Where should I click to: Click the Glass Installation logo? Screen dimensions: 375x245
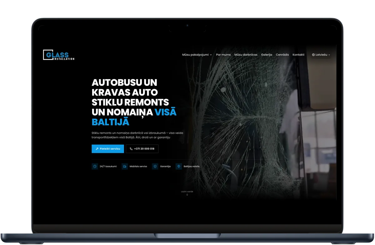pos(59,55)
